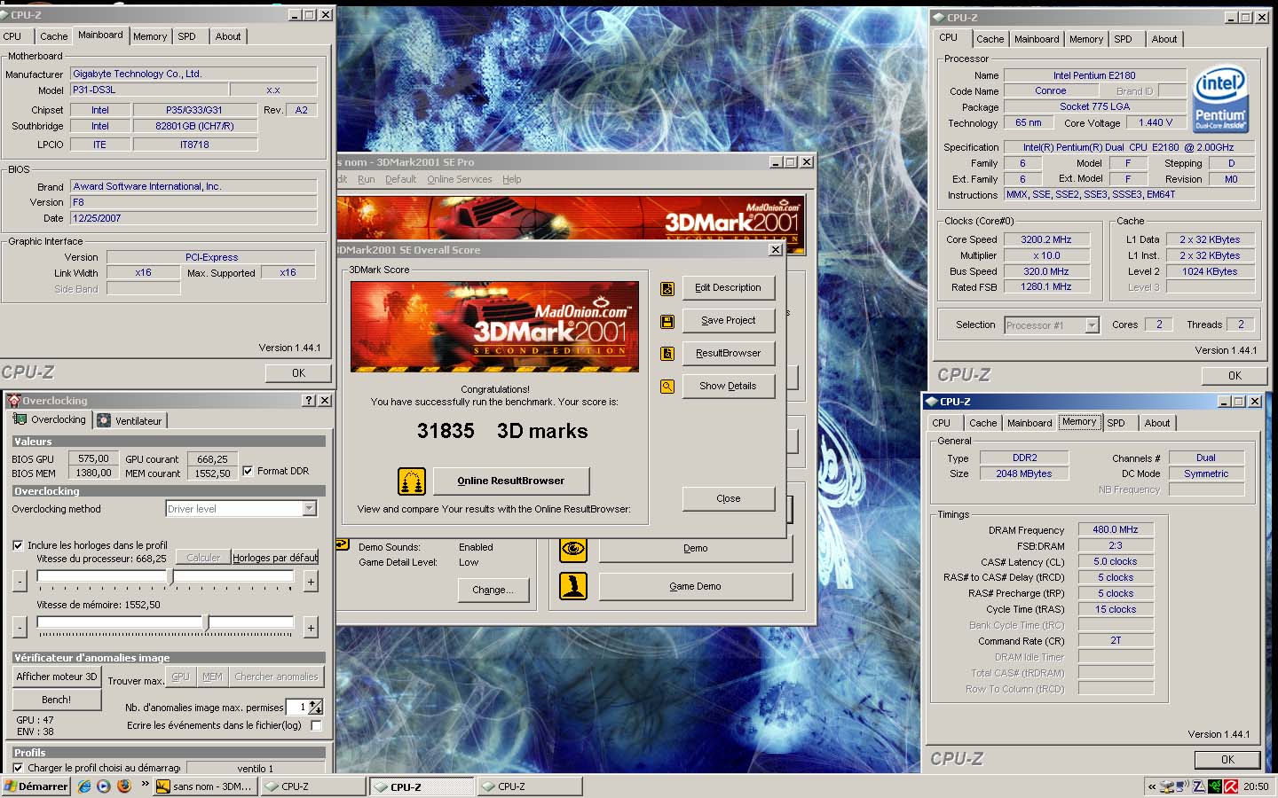This screenshot has width=1278, height=798.
Task: Click the Online ResultBrowser yellow icon
Action: tap(412, 481)
